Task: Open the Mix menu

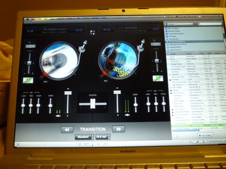Action: pos(78,18)
